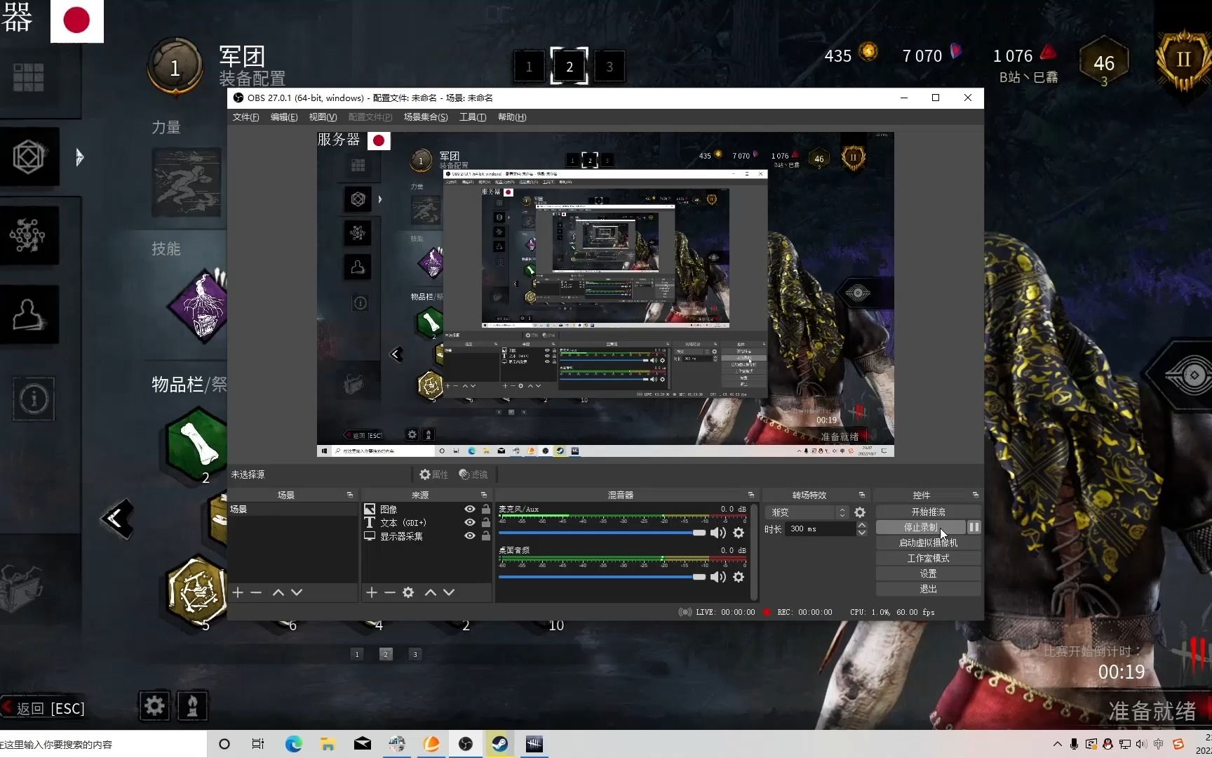Click the character silhouette icon in game sidebar
Image resolution: width=1212 pixels, height=758 pixels.
tap(28, 314)
